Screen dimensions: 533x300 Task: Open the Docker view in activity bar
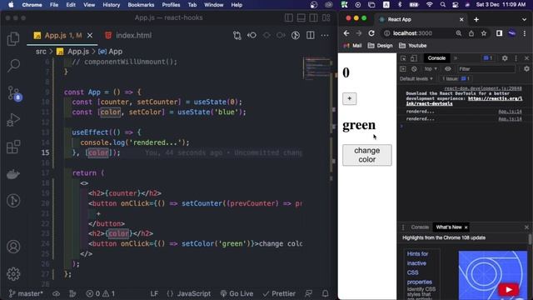point(13,174)
